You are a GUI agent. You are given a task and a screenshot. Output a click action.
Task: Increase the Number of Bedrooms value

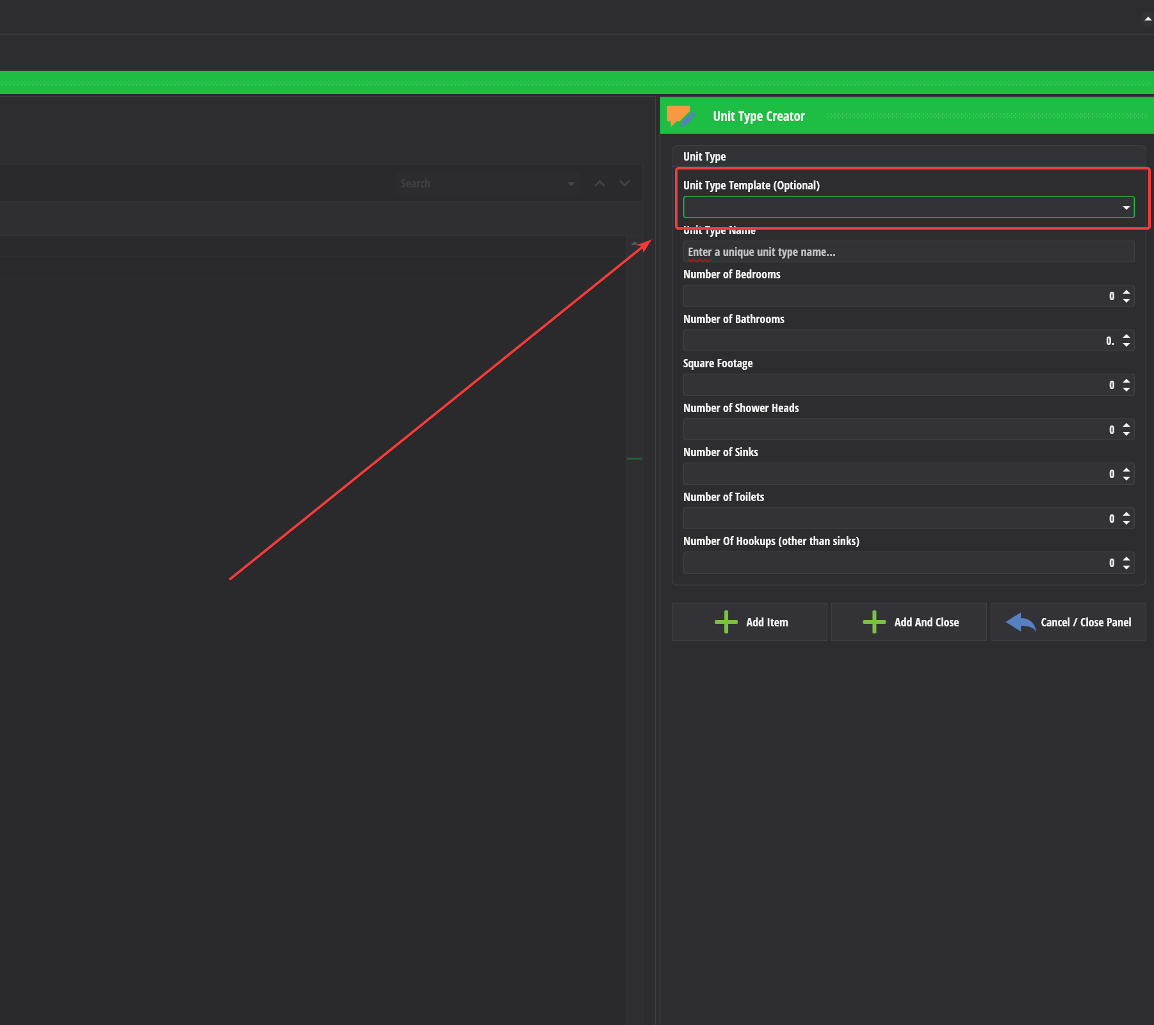coord(1126,292)
